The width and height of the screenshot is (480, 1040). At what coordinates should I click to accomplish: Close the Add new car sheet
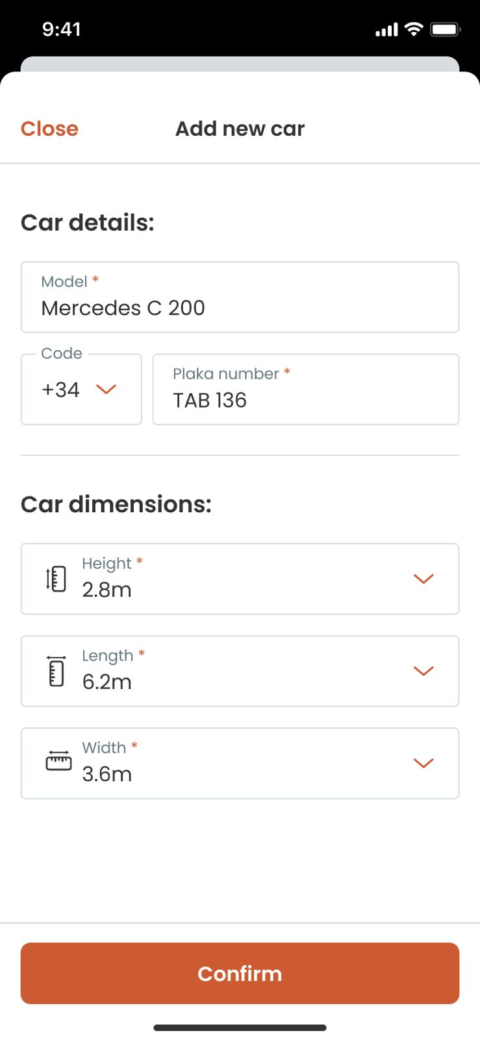[x=49, y=129]
